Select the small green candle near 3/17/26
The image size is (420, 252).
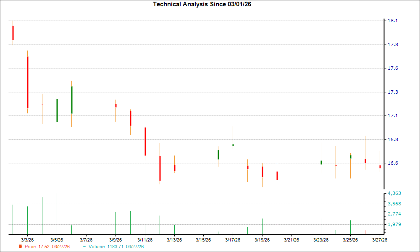pyautogui.click(x=234, y=144)
